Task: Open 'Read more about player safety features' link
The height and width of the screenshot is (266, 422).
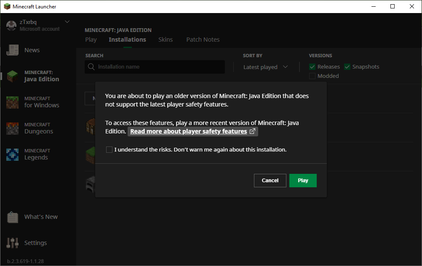Action: [x=189, y=131]
